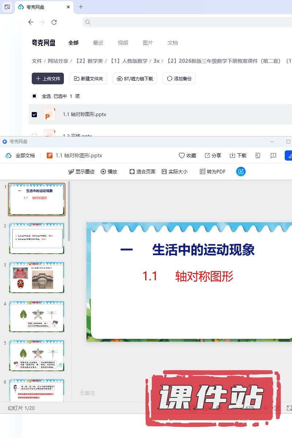The image size is (292, 438).
Task: Select 实际大小 actual size option
Action: coord(174,172)
